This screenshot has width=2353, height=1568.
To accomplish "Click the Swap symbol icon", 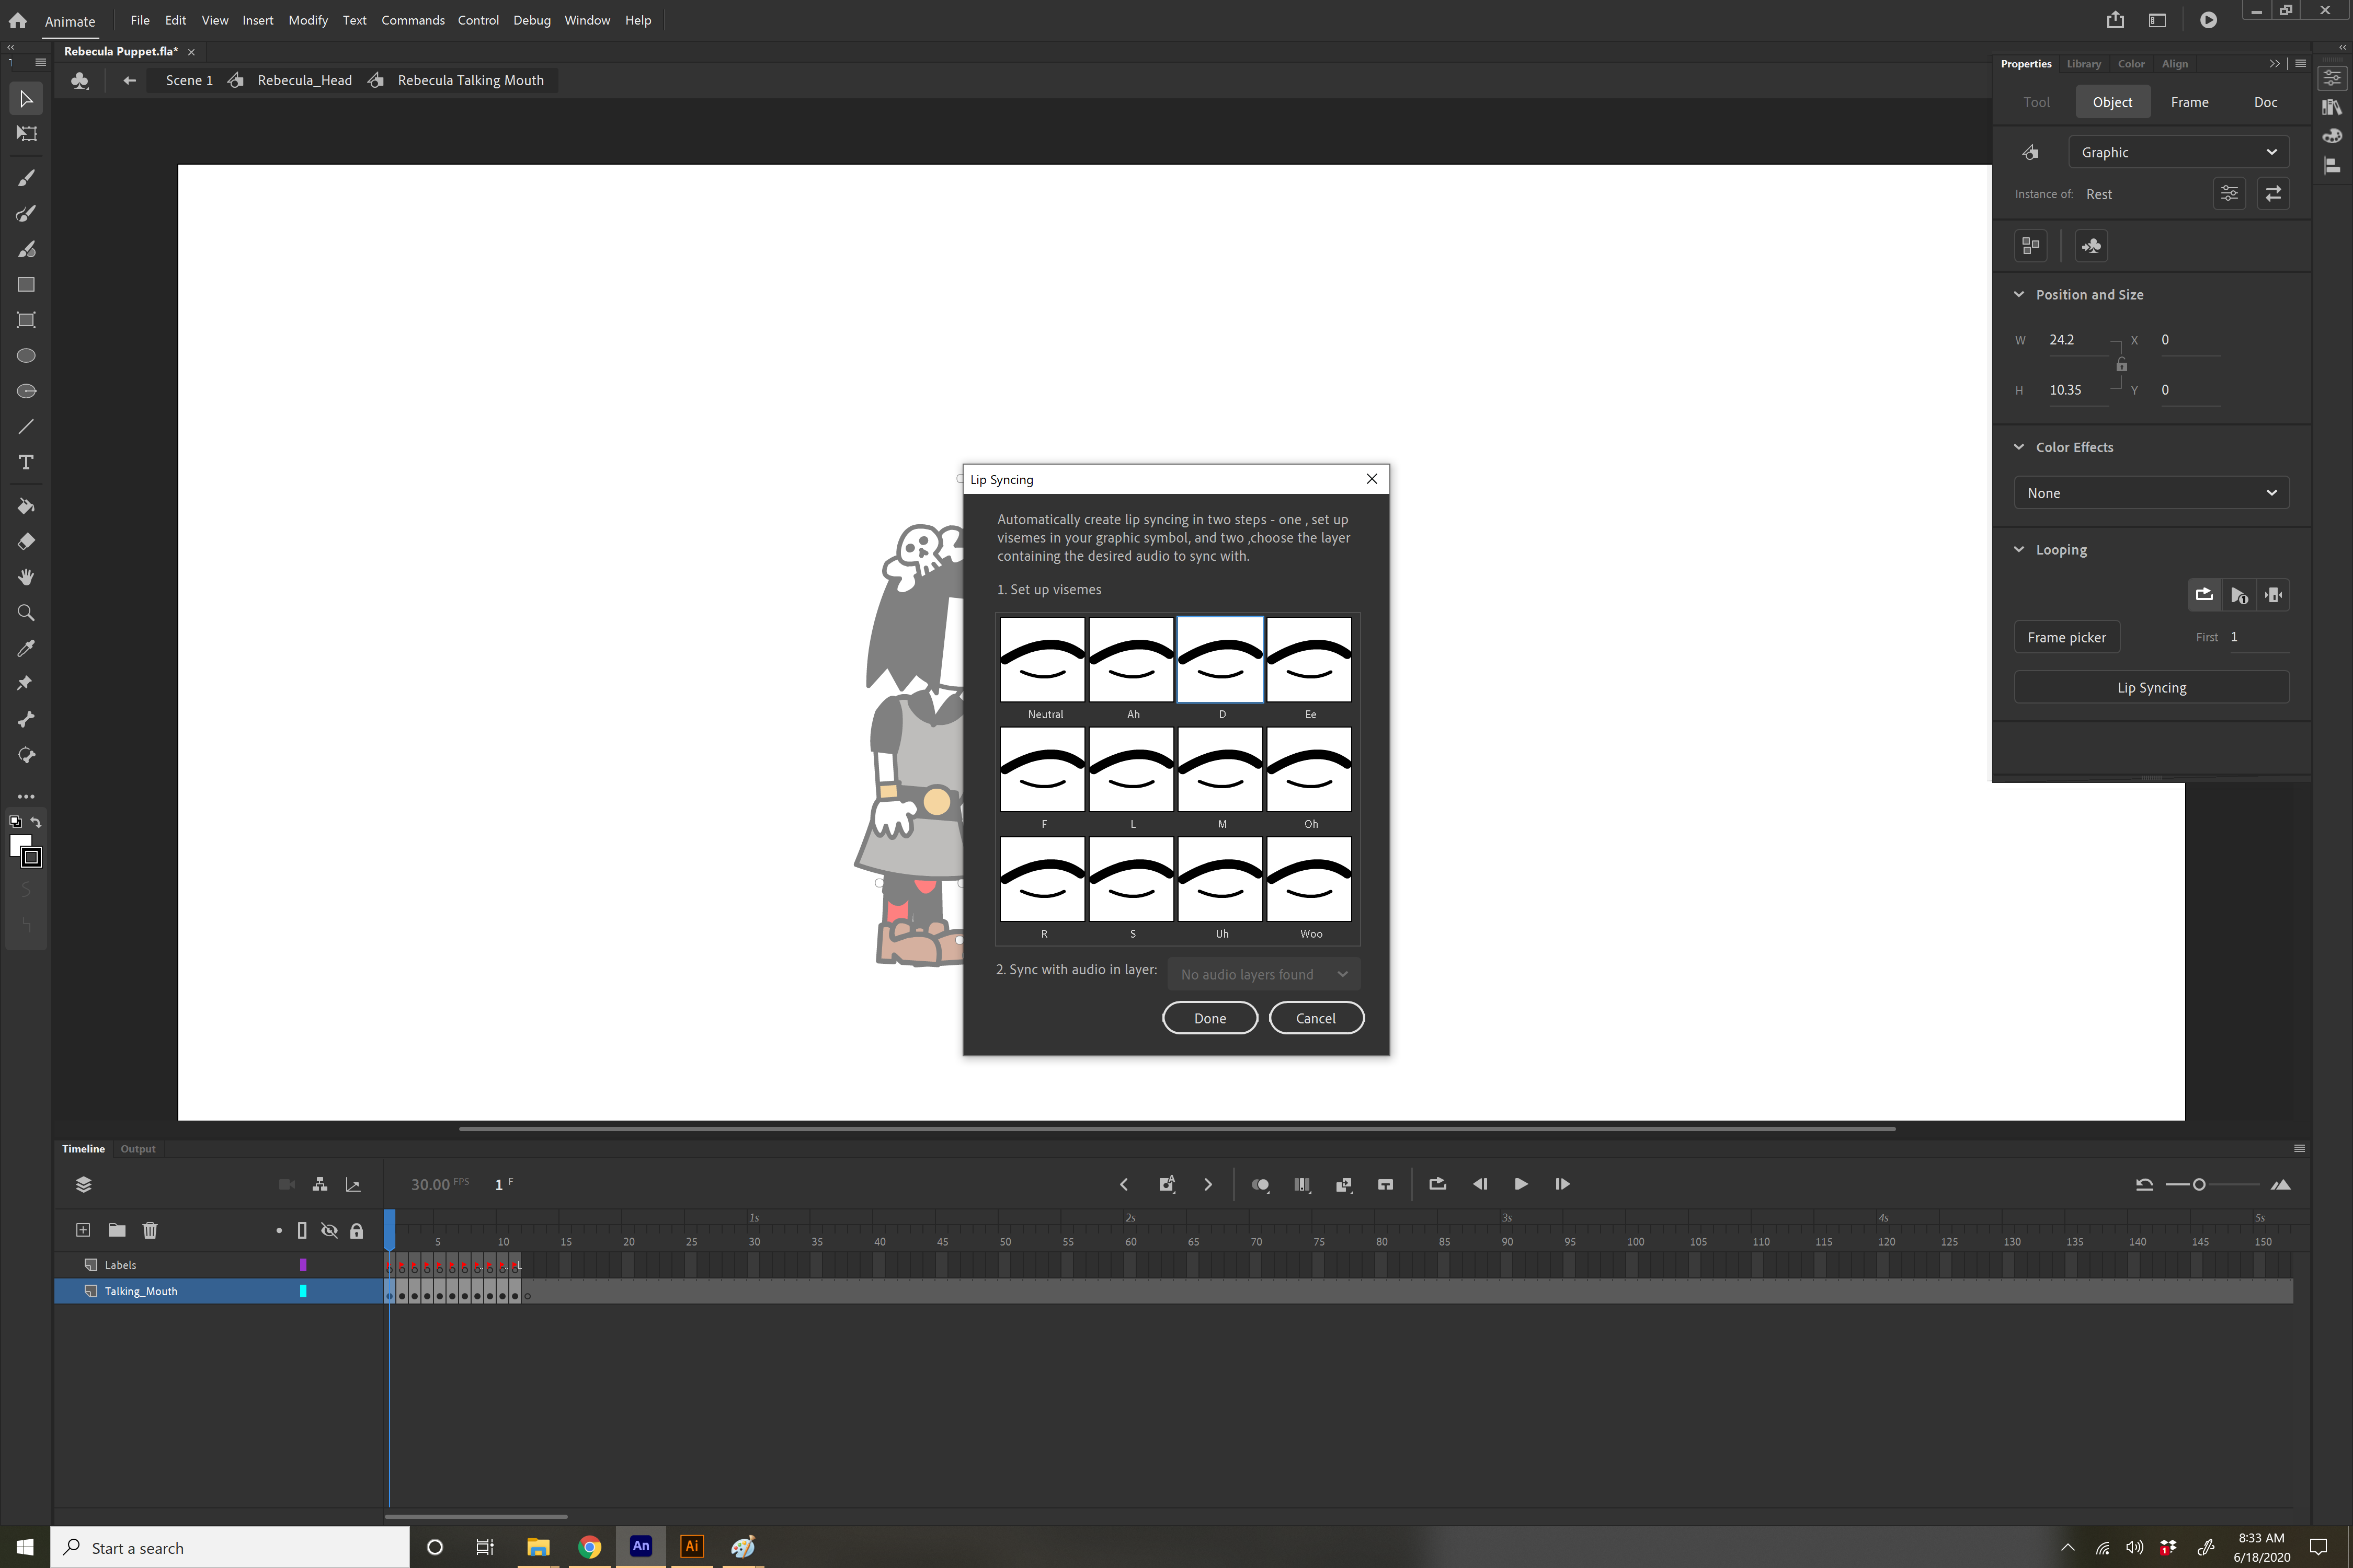I will (x=2273, y=194).
